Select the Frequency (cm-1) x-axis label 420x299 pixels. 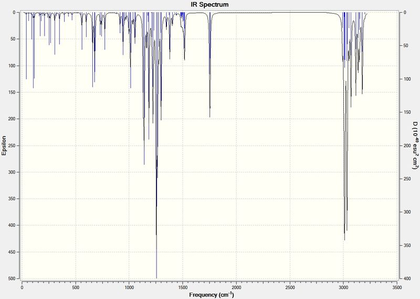click(212, 294)
